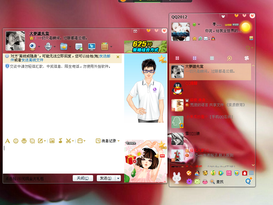The height and width of the screenshot is (205, 273).
Task: Click the music share note icon
Action: 61,141
